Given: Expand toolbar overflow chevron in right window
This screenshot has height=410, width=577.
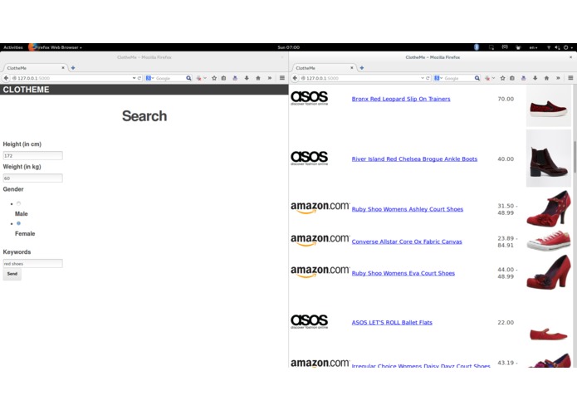Looking at the screenshot, I should (x=558, y=78).
